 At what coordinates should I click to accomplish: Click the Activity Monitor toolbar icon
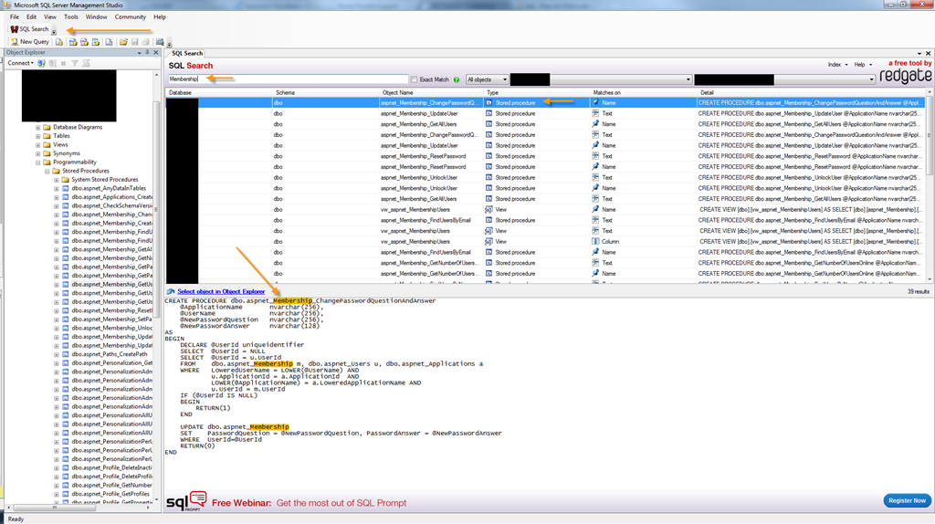[x=160, y=42]
